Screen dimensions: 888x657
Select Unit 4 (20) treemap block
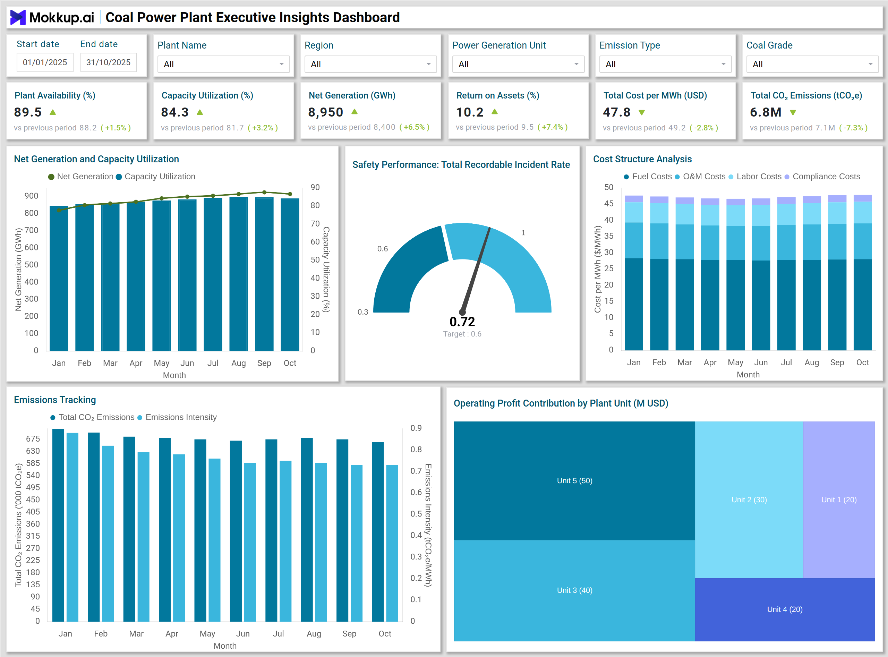pyautogui.click(x=785, y=609)
